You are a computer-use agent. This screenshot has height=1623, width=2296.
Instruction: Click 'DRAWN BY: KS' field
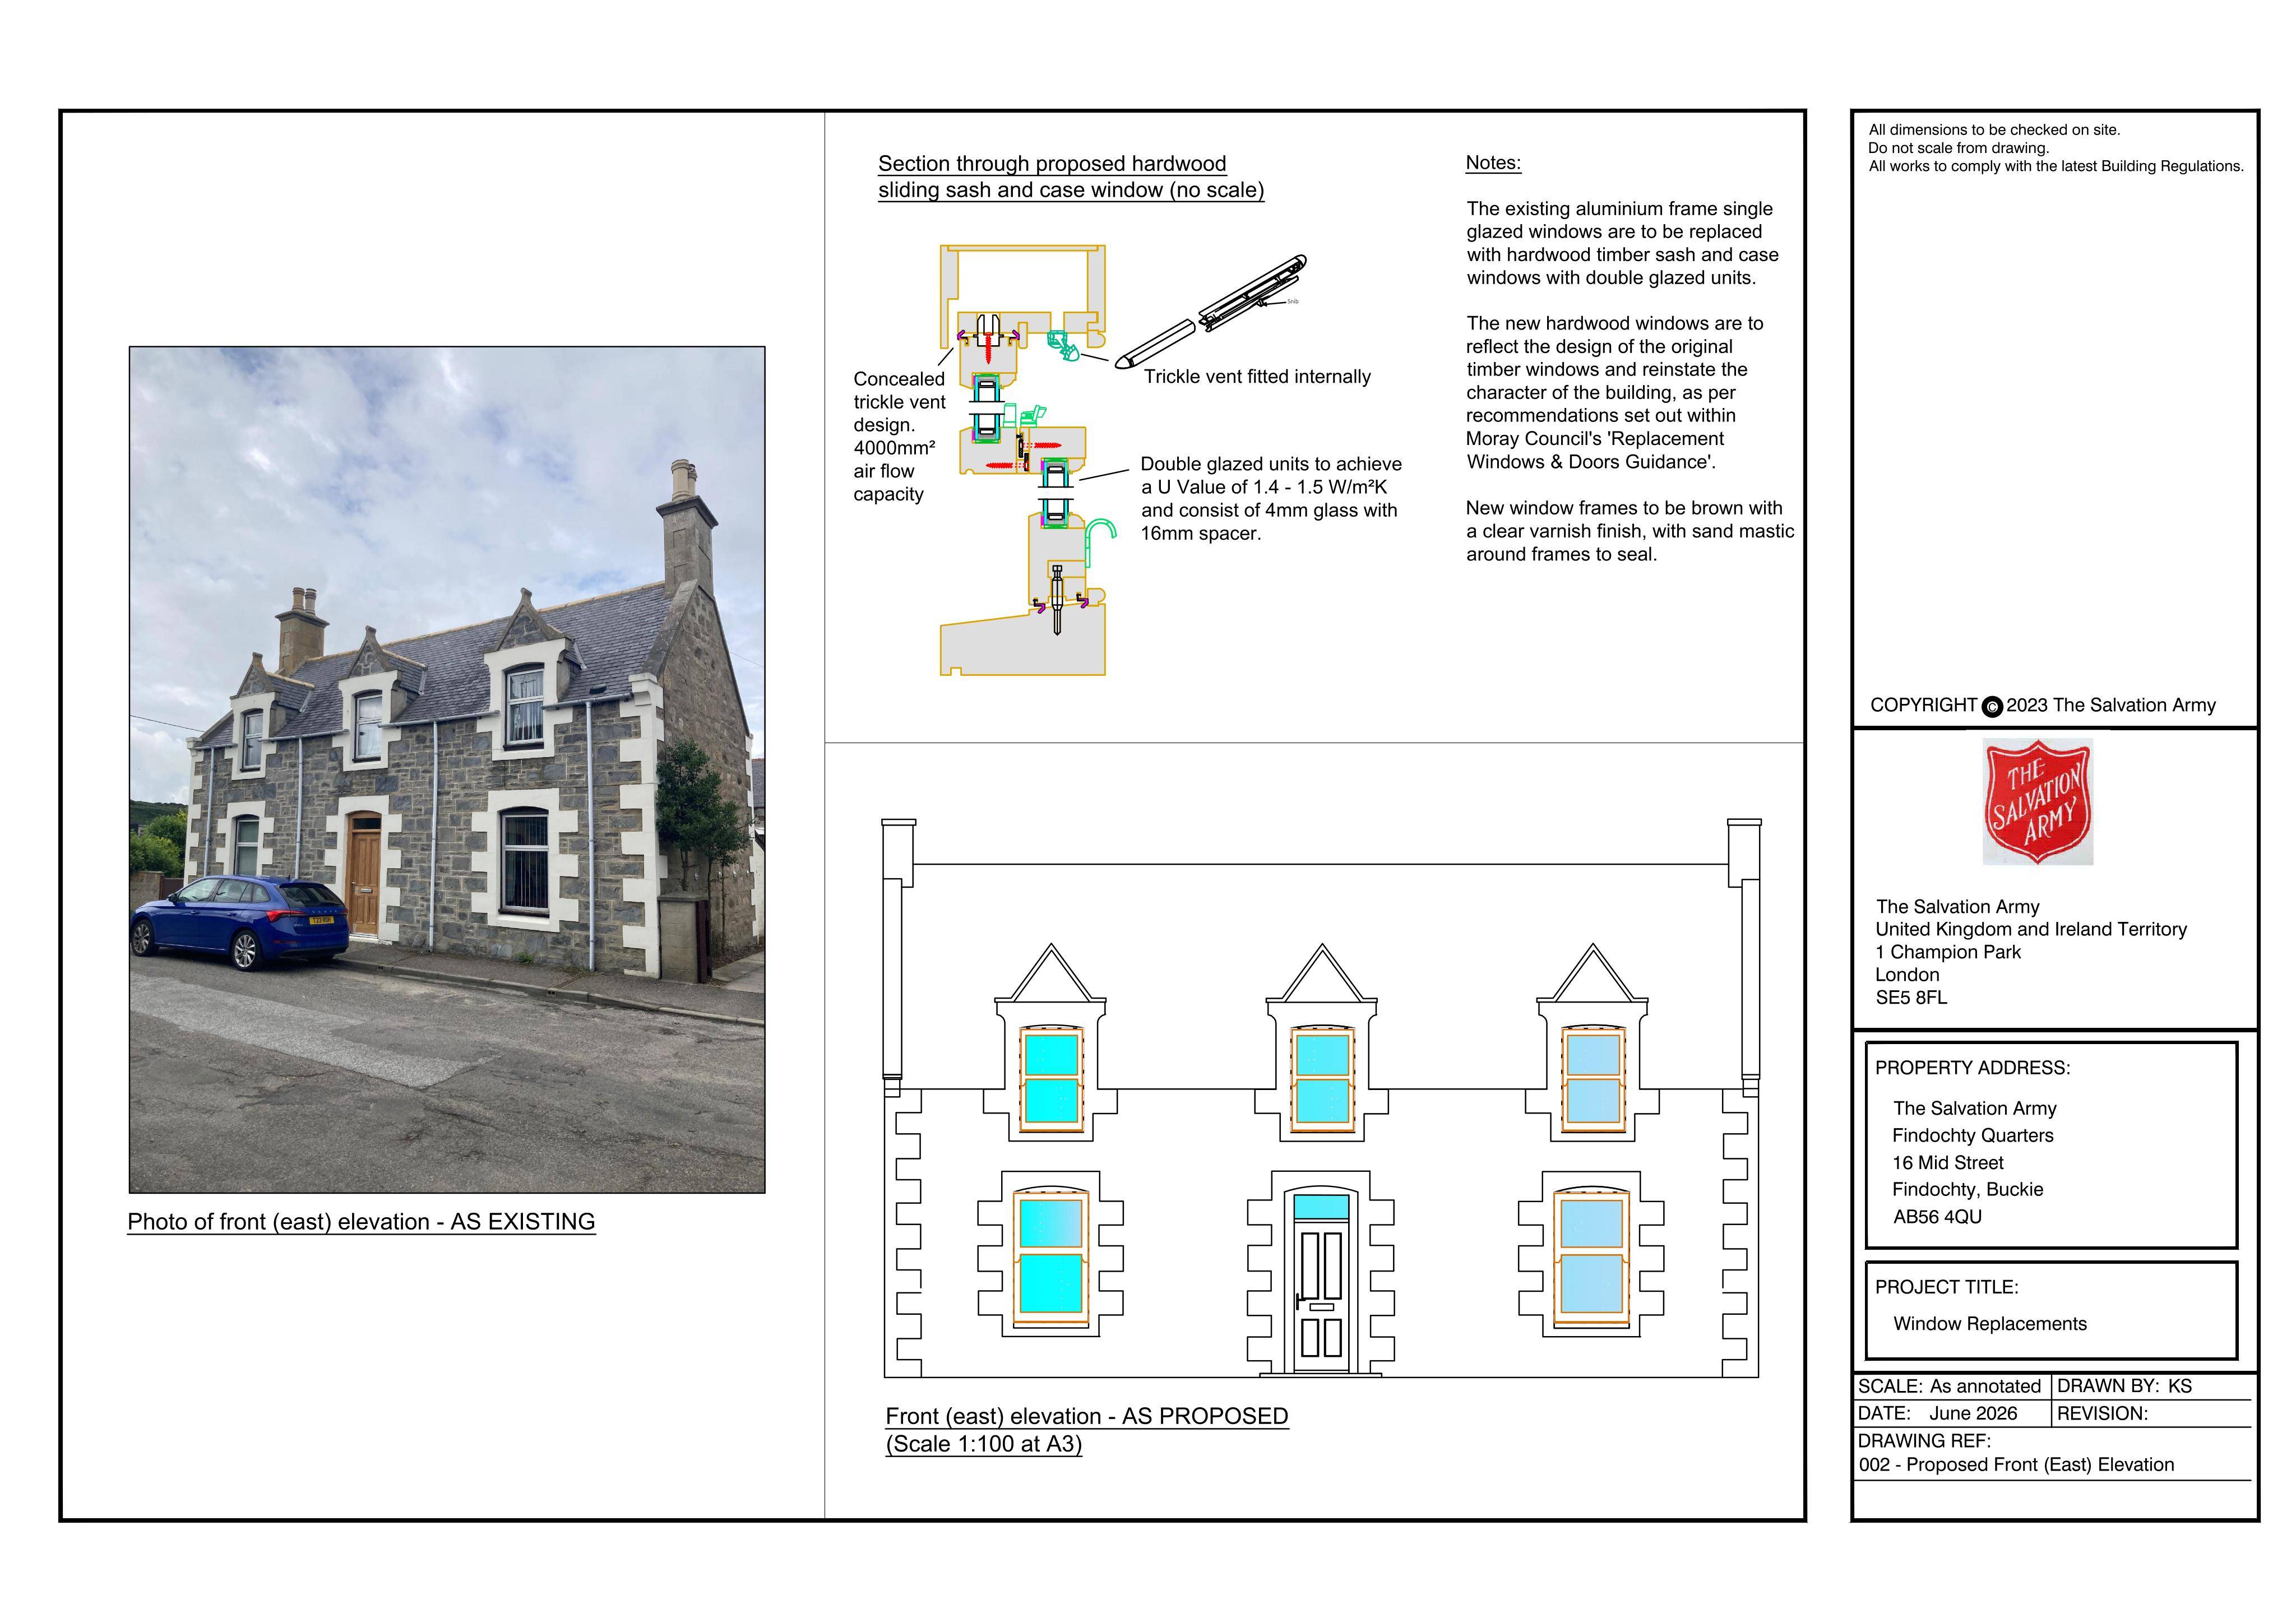pyautogui.click(x=2124, y=1387)
